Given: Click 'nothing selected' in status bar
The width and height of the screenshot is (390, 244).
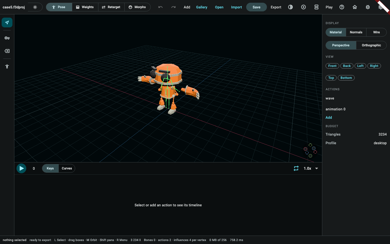Looking at the screenshot, I should 15,240.
